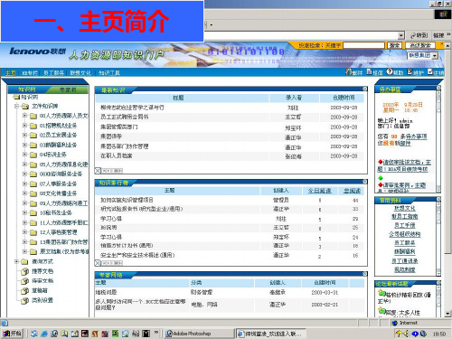Click the 专家网络 panel corner icon
This screenshot has height=339, width=452.
364,274
